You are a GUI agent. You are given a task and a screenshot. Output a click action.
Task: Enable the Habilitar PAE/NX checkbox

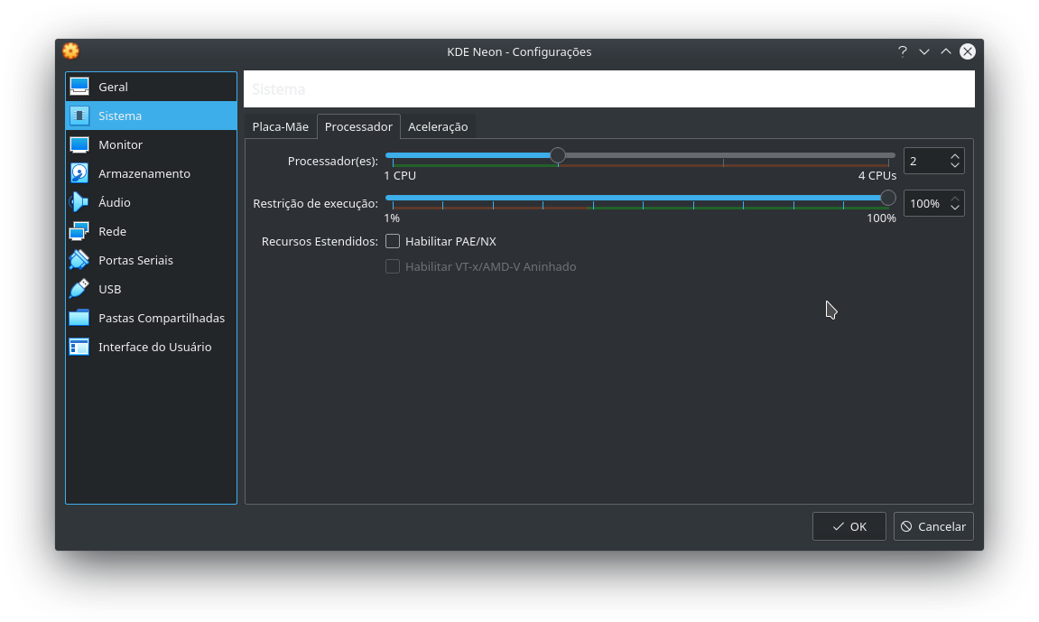(393, 241)
